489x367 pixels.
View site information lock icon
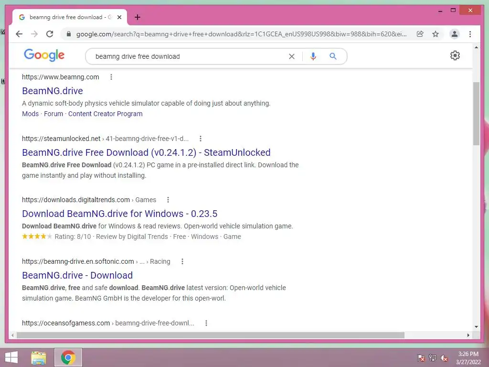[69, 34]
